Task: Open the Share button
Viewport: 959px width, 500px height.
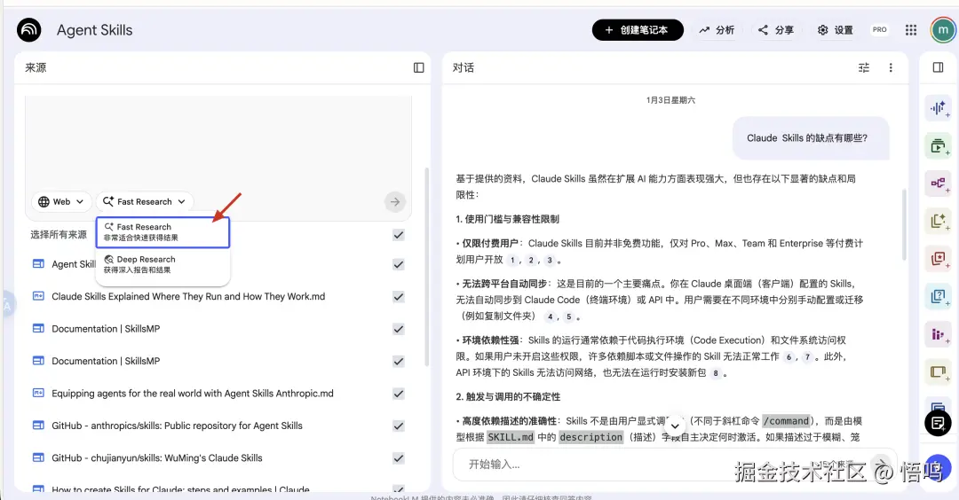Action: point(775,30)
